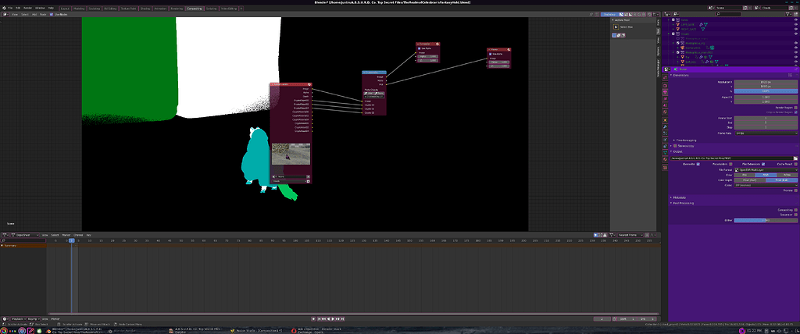Open the Fusion Studio taskbar entry
The width and height of the screenshot is (800, 334).
pos(256,330)
